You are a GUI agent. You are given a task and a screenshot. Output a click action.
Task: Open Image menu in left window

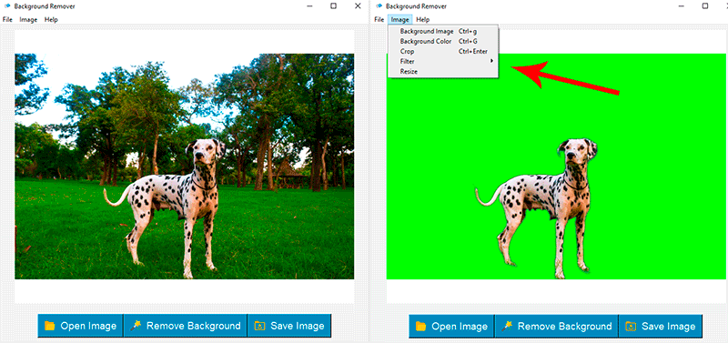28,20
